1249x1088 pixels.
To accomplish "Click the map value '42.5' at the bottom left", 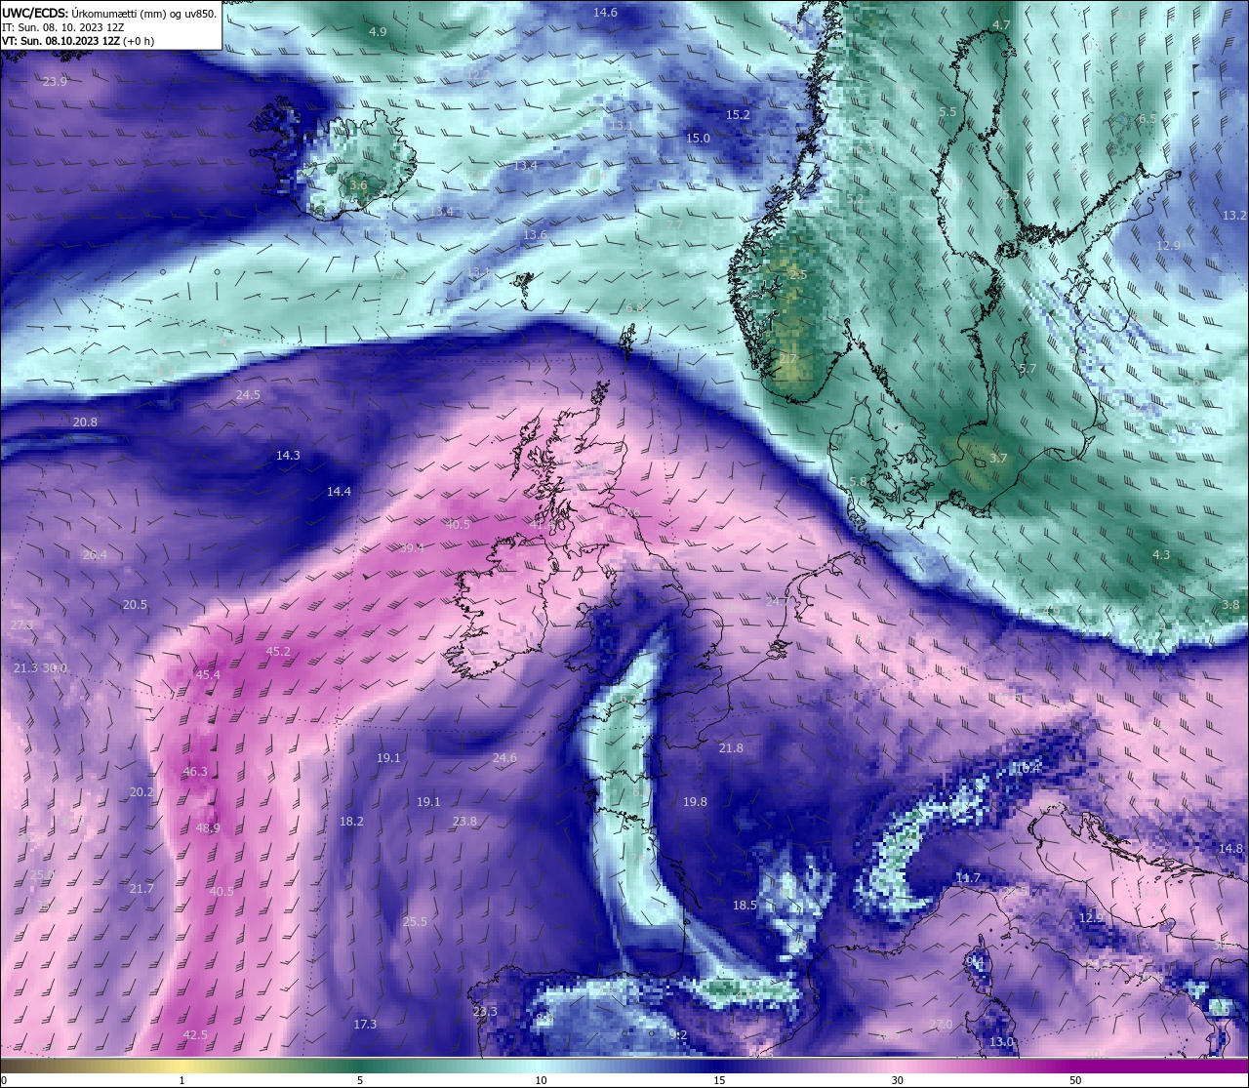I will pyautogui.click(x=195, y=1034).
